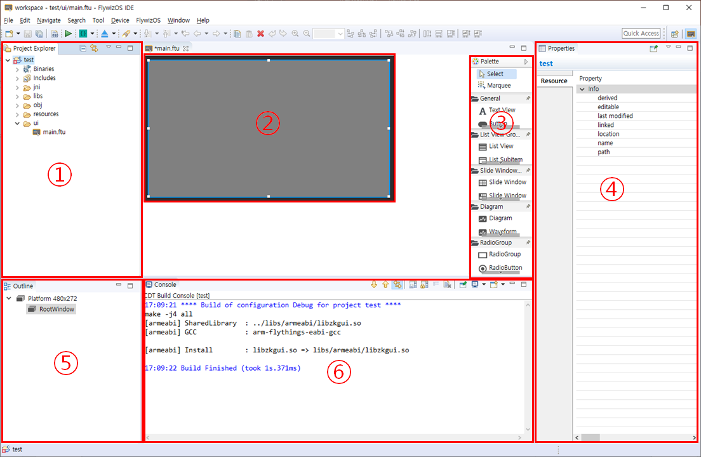This screenshot has width=701, height=457.
Task: Expand the Includes node
Action: pos(17,78)
